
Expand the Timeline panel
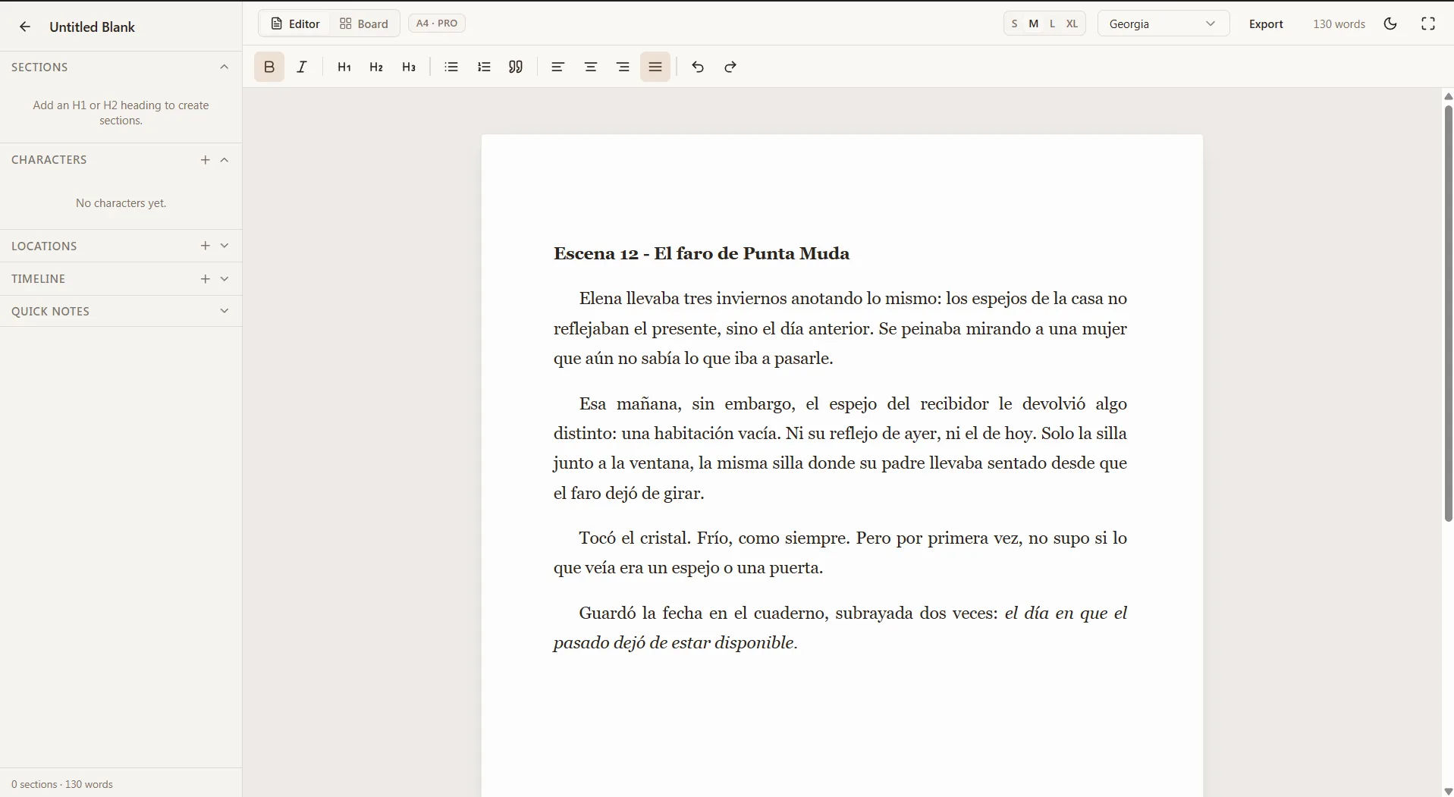tap(225, 279)
